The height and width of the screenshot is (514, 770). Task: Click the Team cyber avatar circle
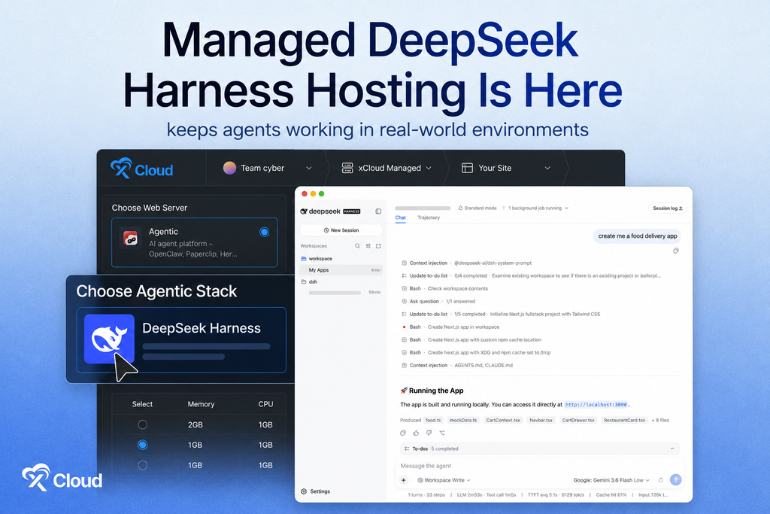pyautogui.click(x=229, y=168)
